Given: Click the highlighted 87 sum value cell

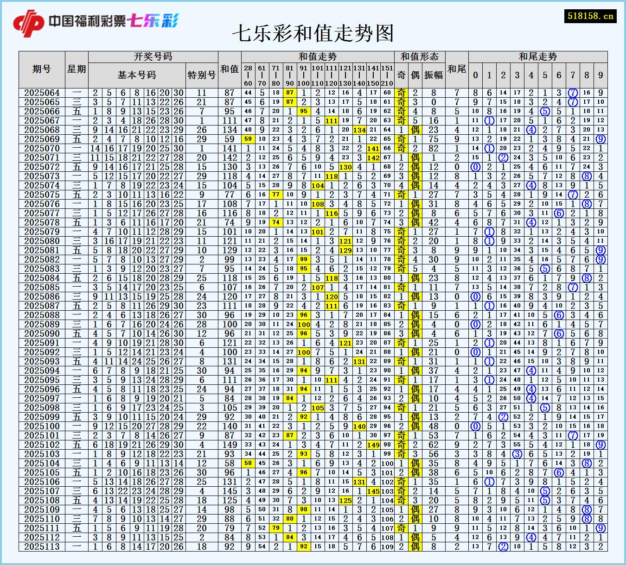Looking at the screenshot, I should tap(291, 92).
